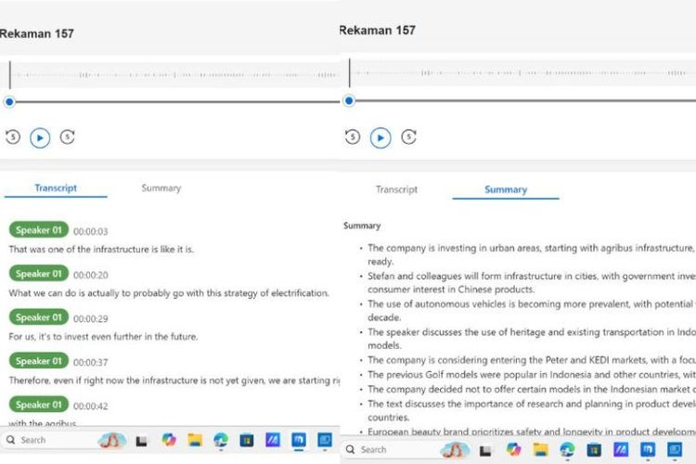The height and width of the screenshot is (464, 696).
Task: Click bullet about 'research and planning in product'
Action: (x=532, y=410)
